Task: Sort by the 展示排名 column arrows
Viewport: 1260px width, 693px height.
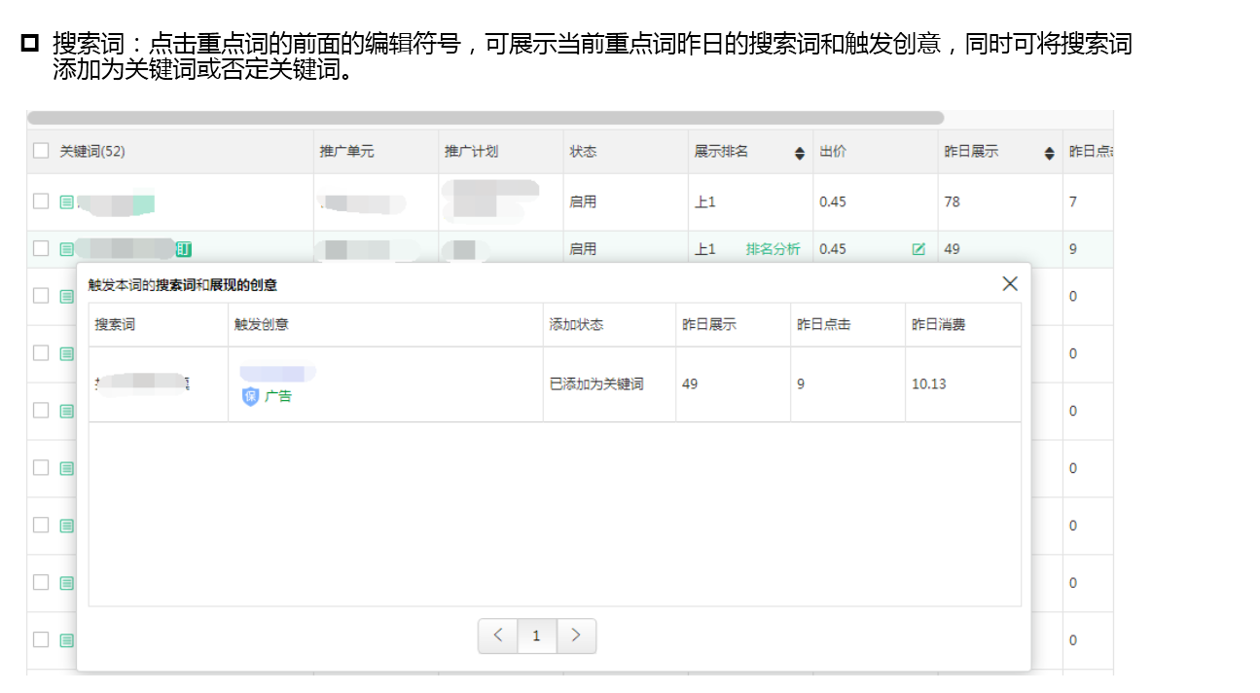Action: point(800,153)
